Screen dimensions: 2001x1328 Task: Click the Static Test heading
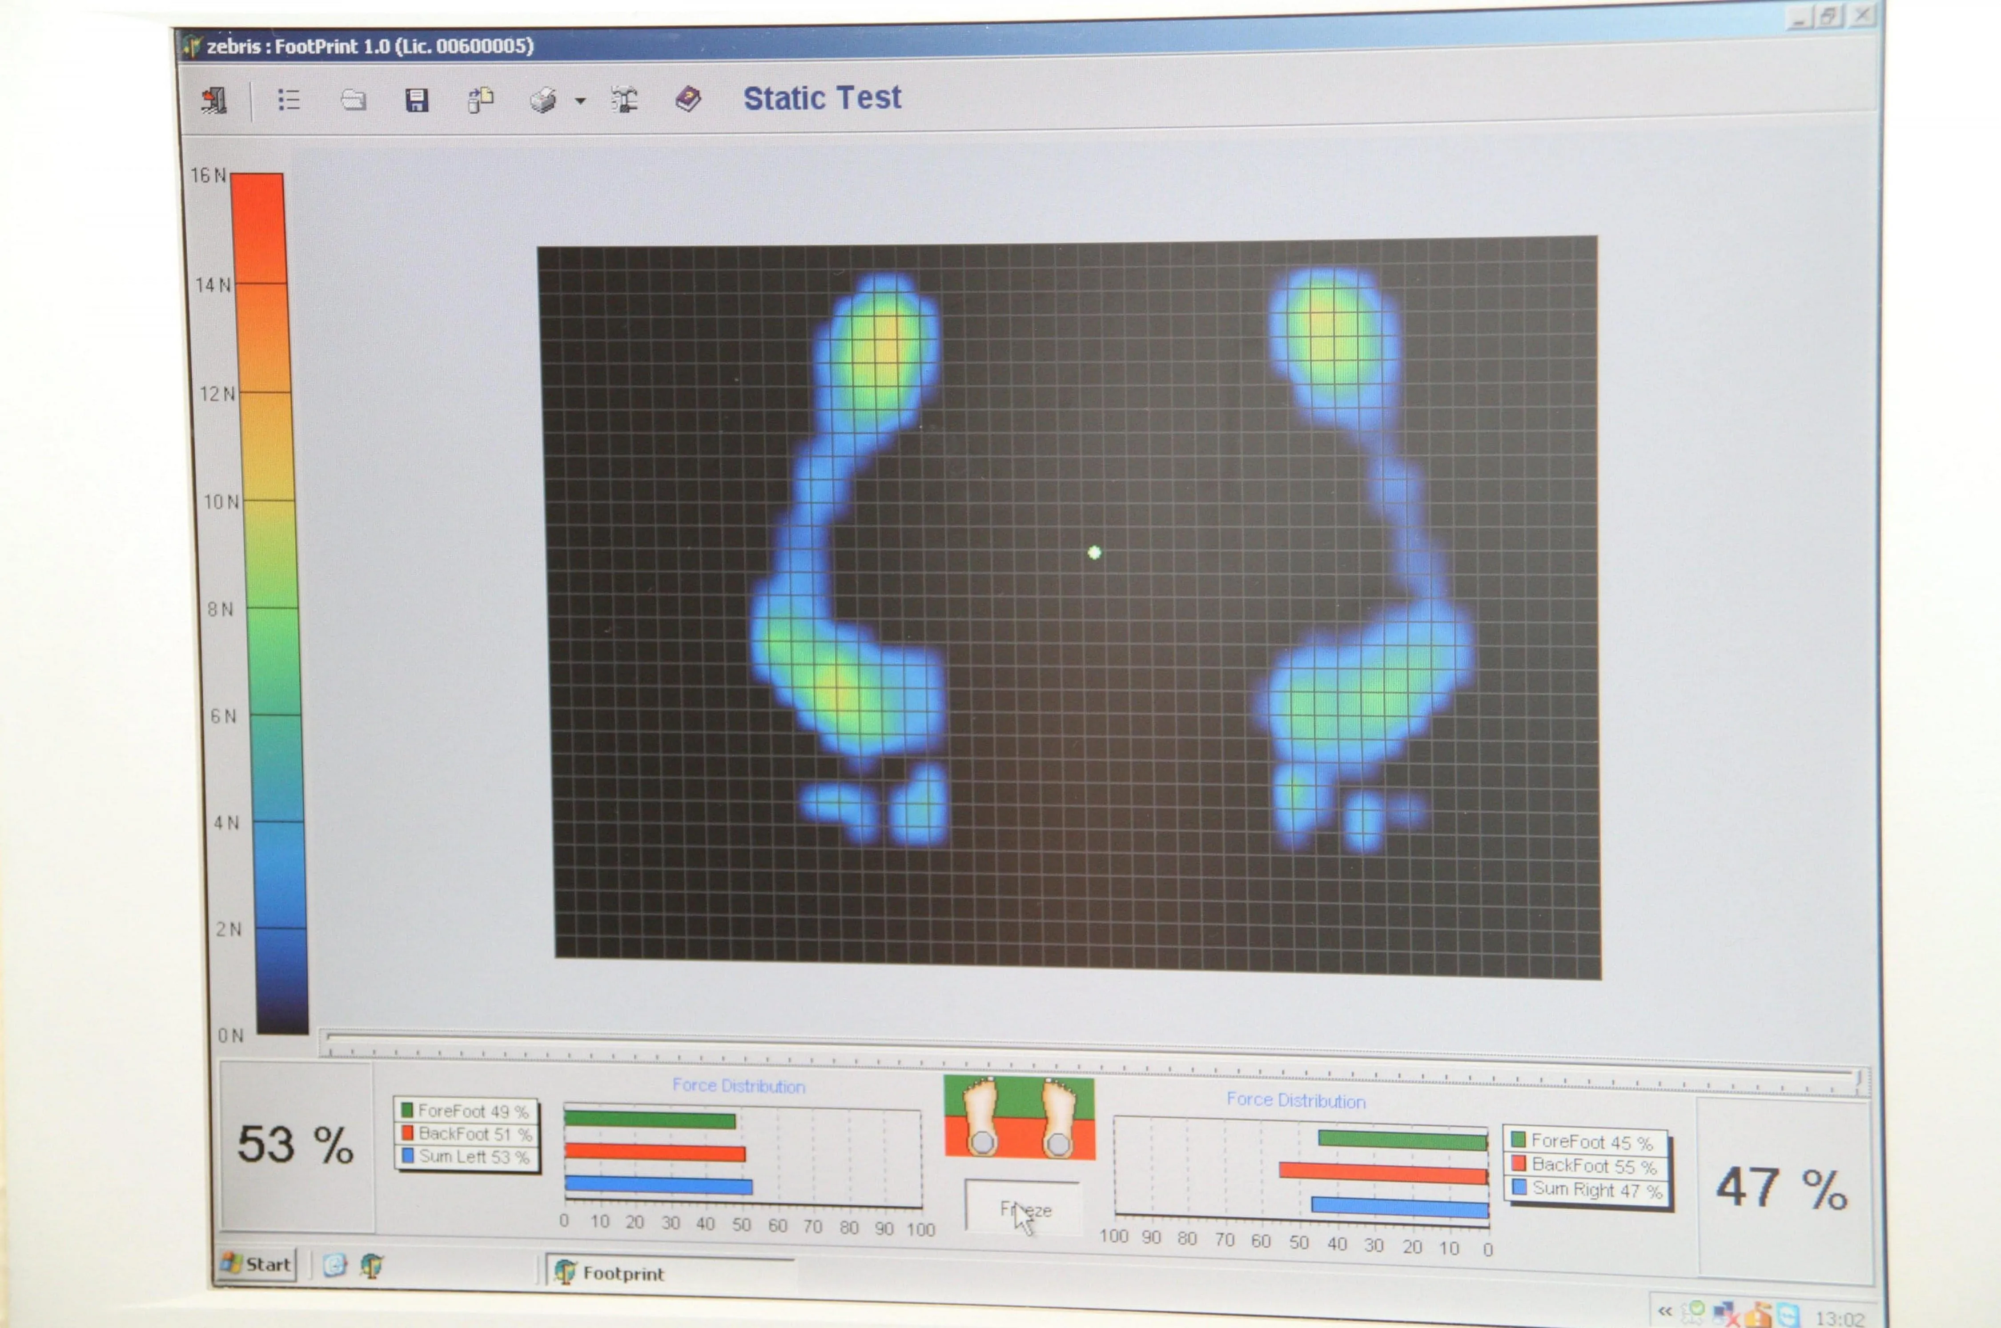point(822,98)
